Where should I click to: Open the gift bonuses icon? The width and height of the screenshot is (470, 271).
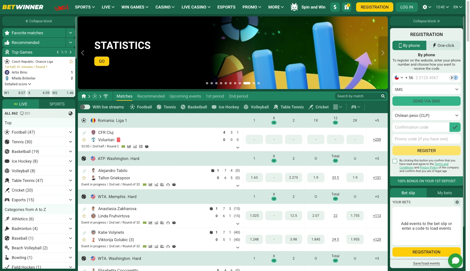coord(347,7)
